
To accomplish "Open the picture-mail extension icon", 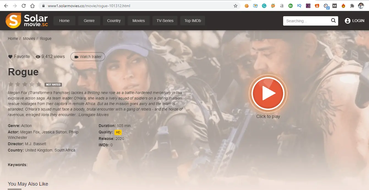I will pyautogui.click(x=255, y=6).
